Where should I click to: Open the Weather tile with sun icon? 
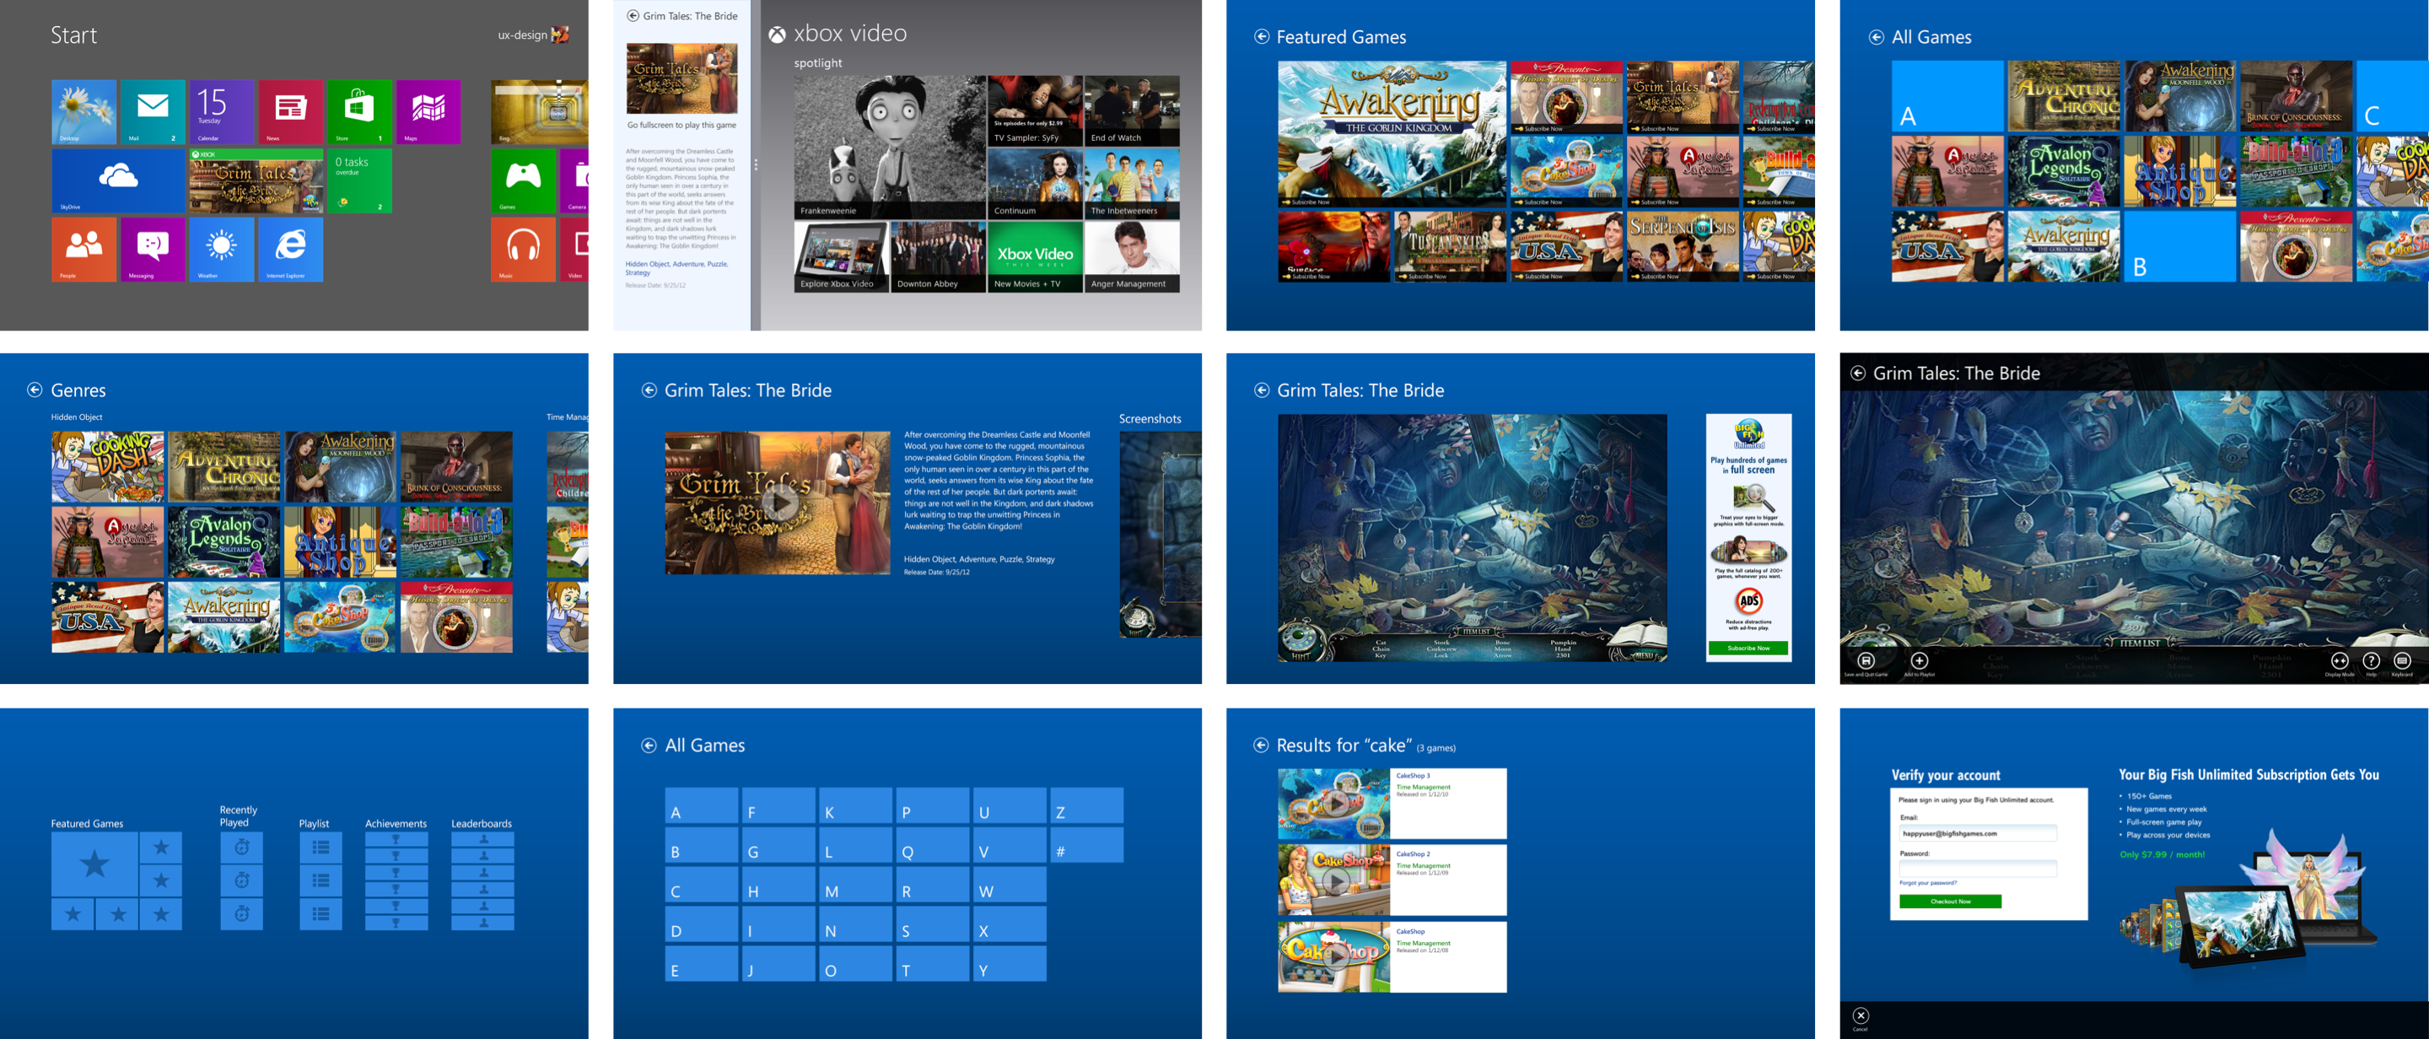222,249
